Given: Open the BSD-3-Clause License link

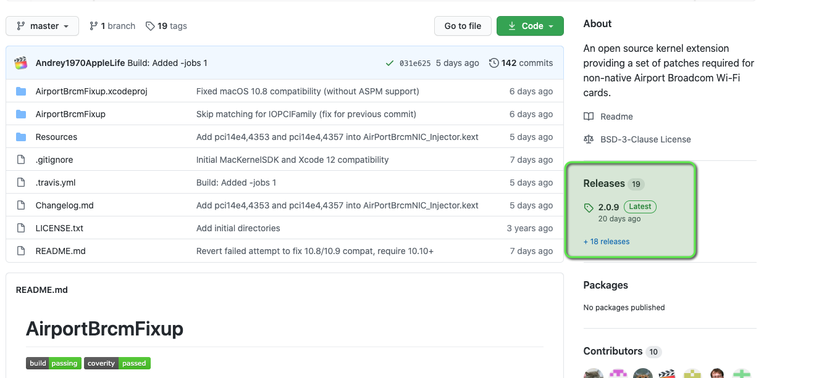Looking at the screenshot, I should 645,139.
